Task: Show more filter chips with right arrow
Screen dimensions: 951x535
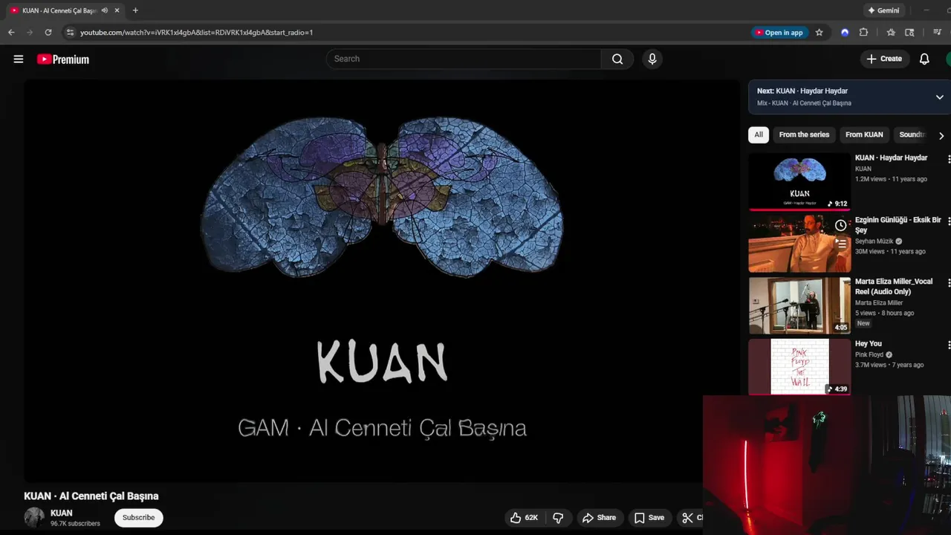Action: pos(941,135)
